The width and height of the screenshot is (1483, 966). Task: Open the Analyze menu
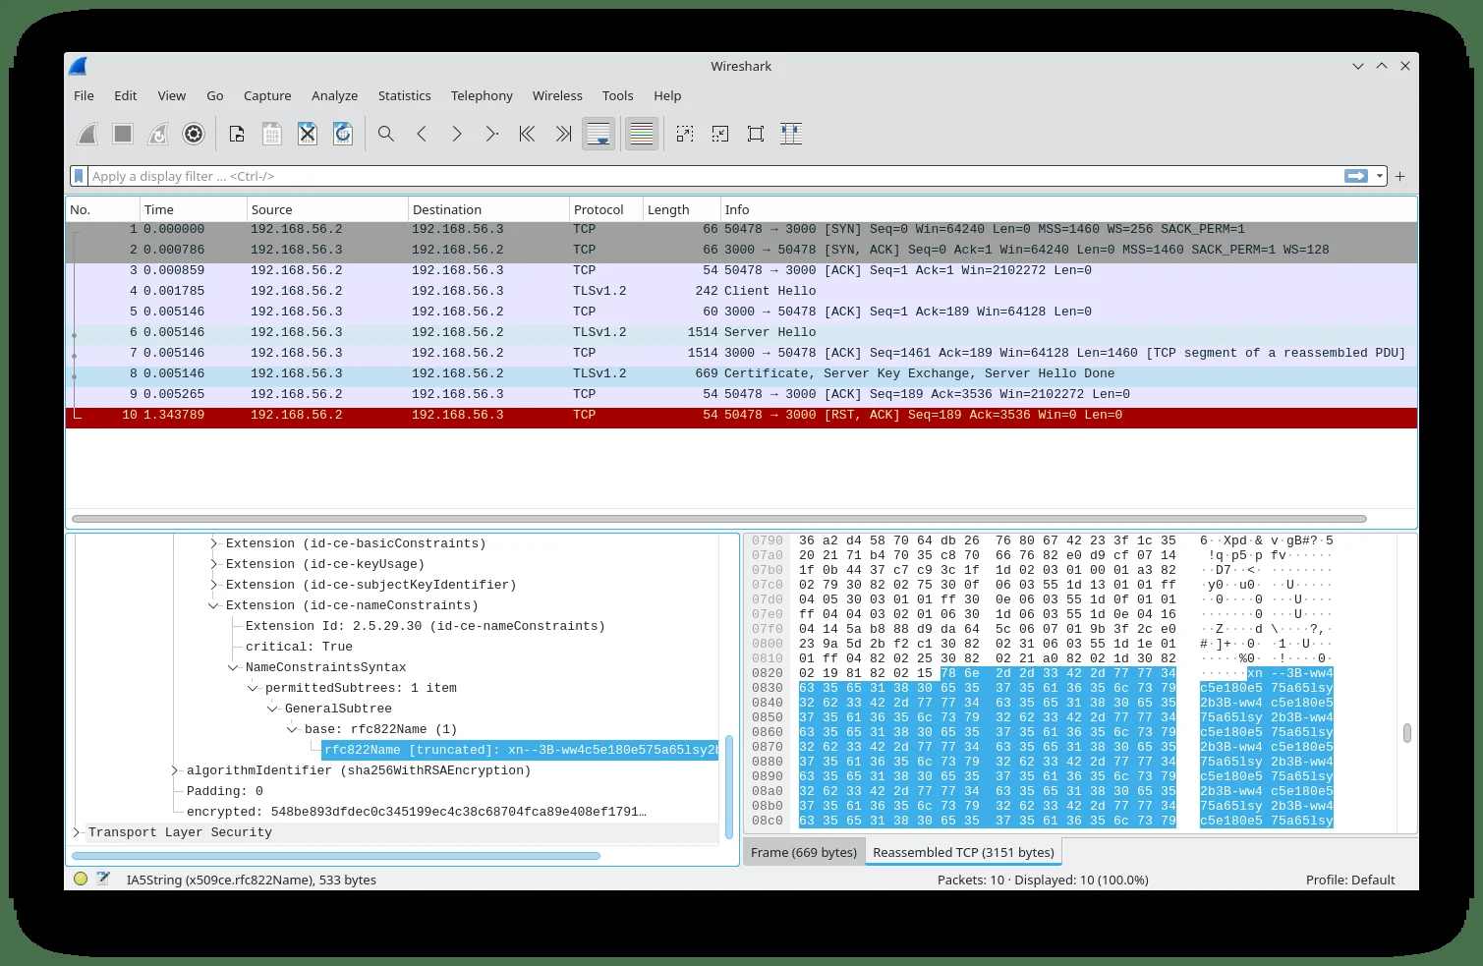tap(335, 95)
